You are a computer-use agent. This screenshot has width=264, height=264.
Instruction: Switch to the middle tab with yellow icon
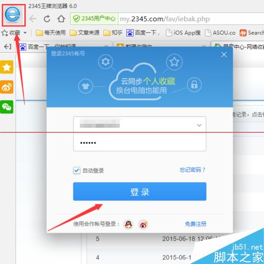[161, 44]
